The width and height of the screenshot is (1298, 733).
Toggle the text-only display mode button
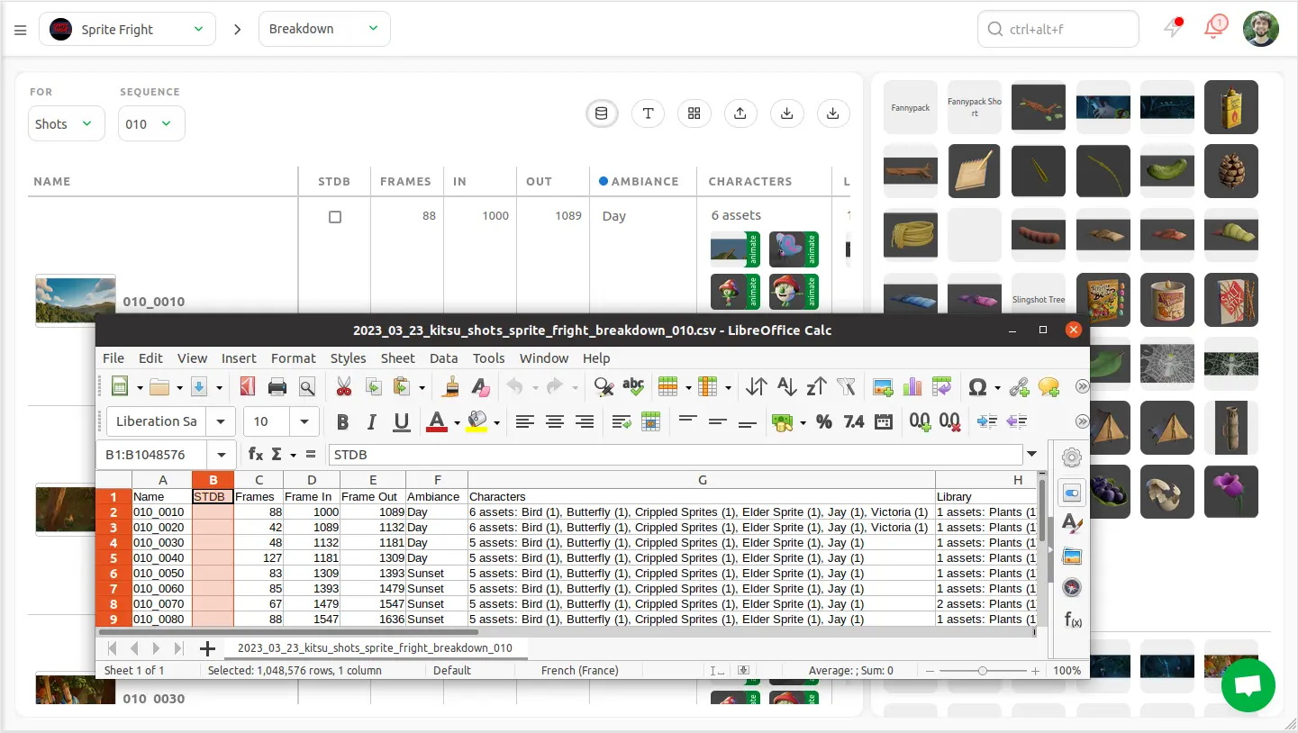tap(648, 113)
